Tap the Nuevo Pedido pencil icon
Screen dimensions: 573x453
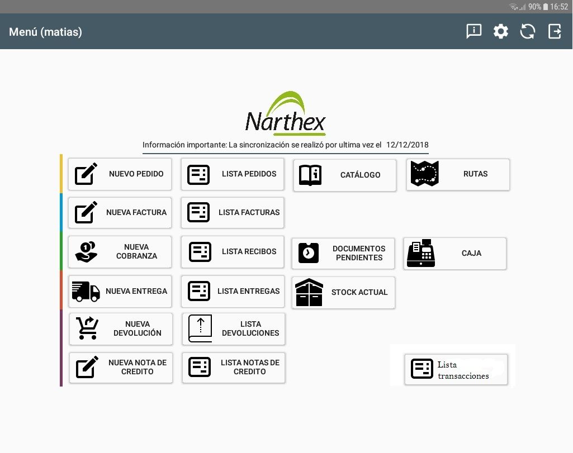tap(86, 174)
